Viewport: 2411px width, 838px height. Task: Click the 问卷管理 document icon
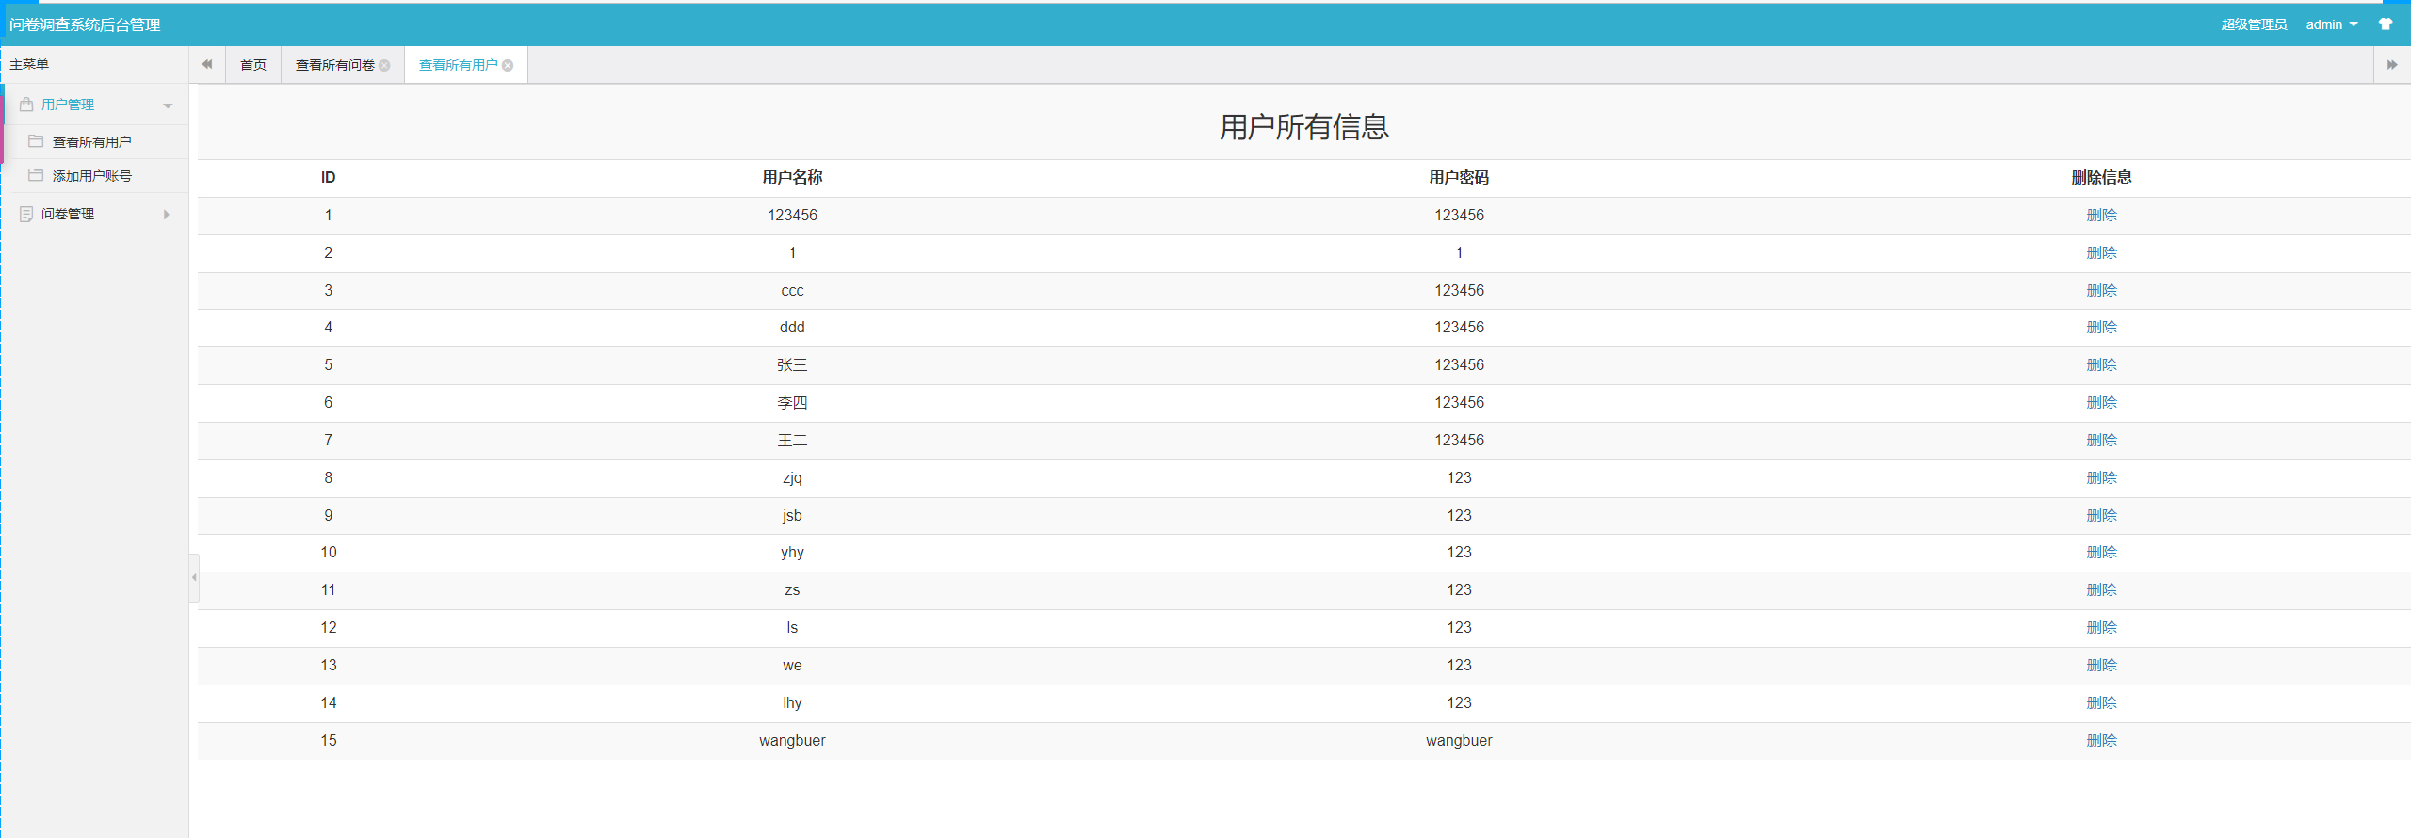point(26,215)
